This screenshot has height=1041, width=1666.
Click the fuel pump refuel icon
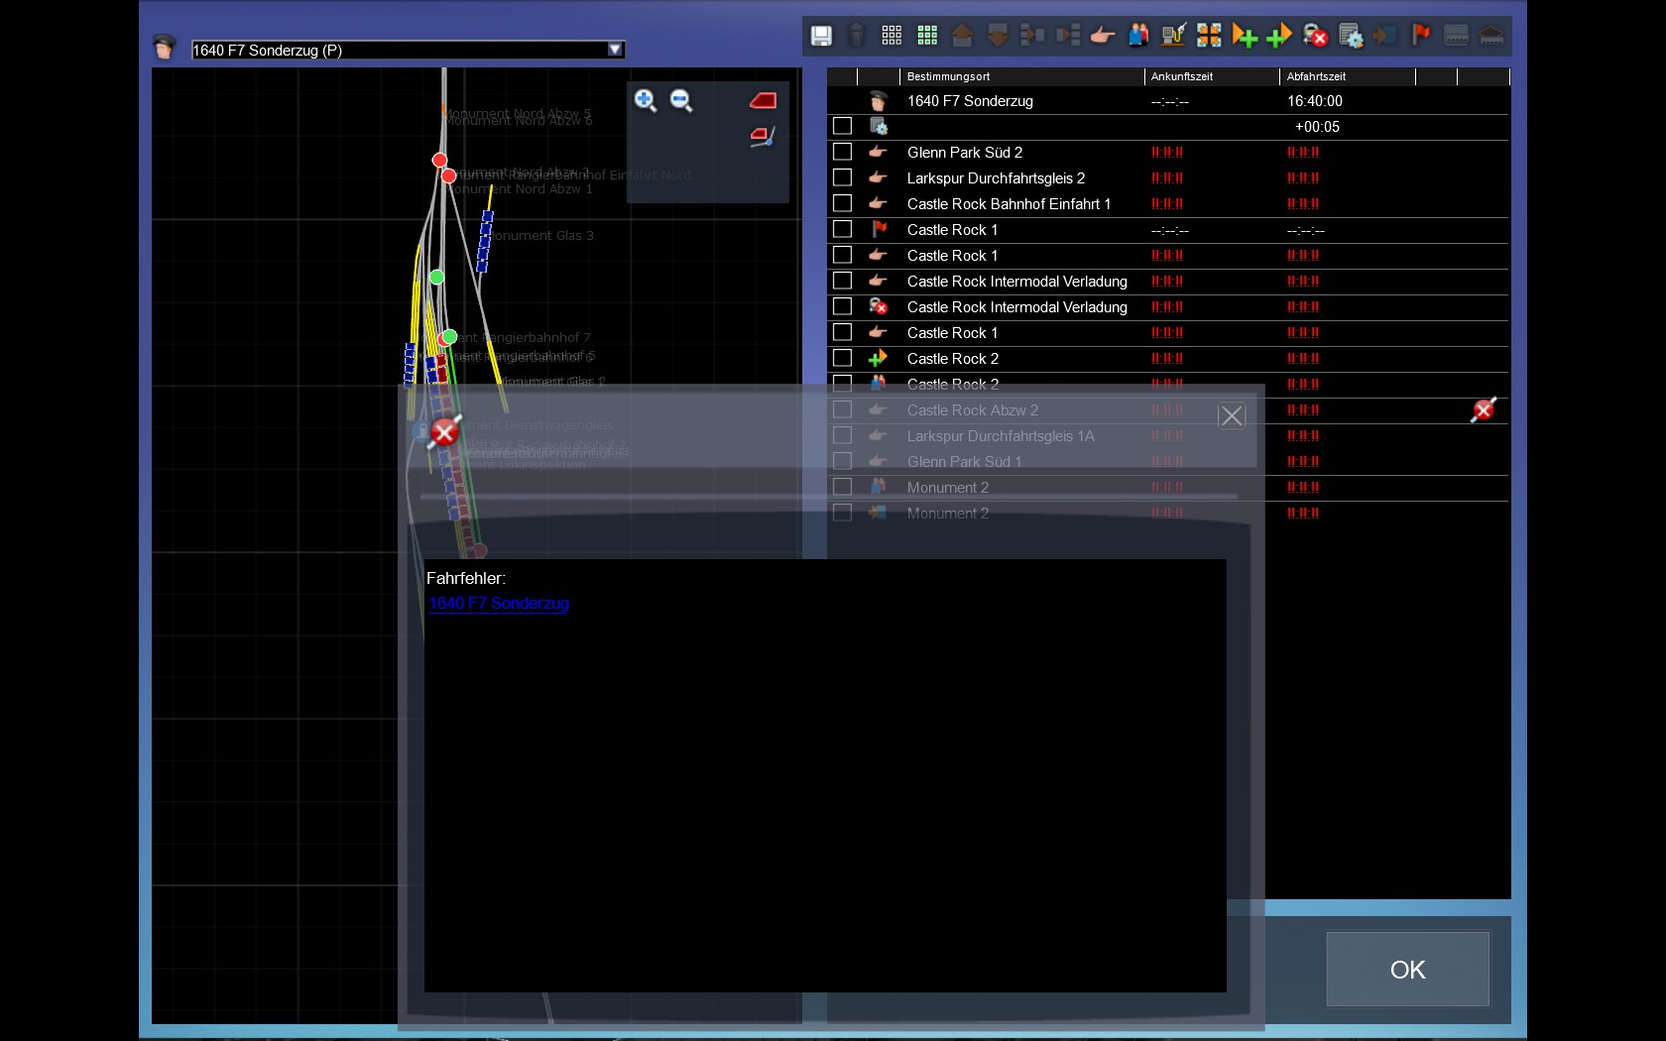[x=1174, y=36]
